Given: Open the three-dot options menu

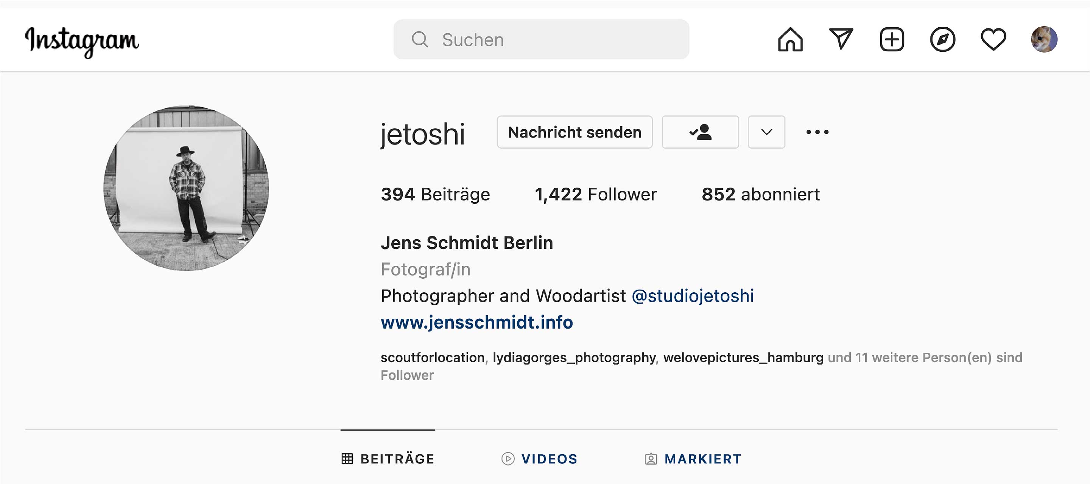Looking at the screenshot, I should tap(817, 132).
